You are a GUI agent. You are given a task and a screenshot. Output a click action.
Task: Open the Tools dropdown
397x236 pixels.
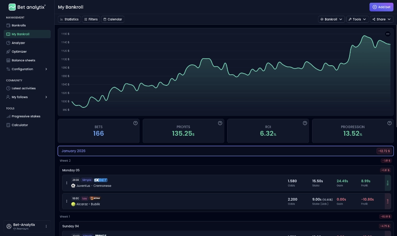click(357, 19)
